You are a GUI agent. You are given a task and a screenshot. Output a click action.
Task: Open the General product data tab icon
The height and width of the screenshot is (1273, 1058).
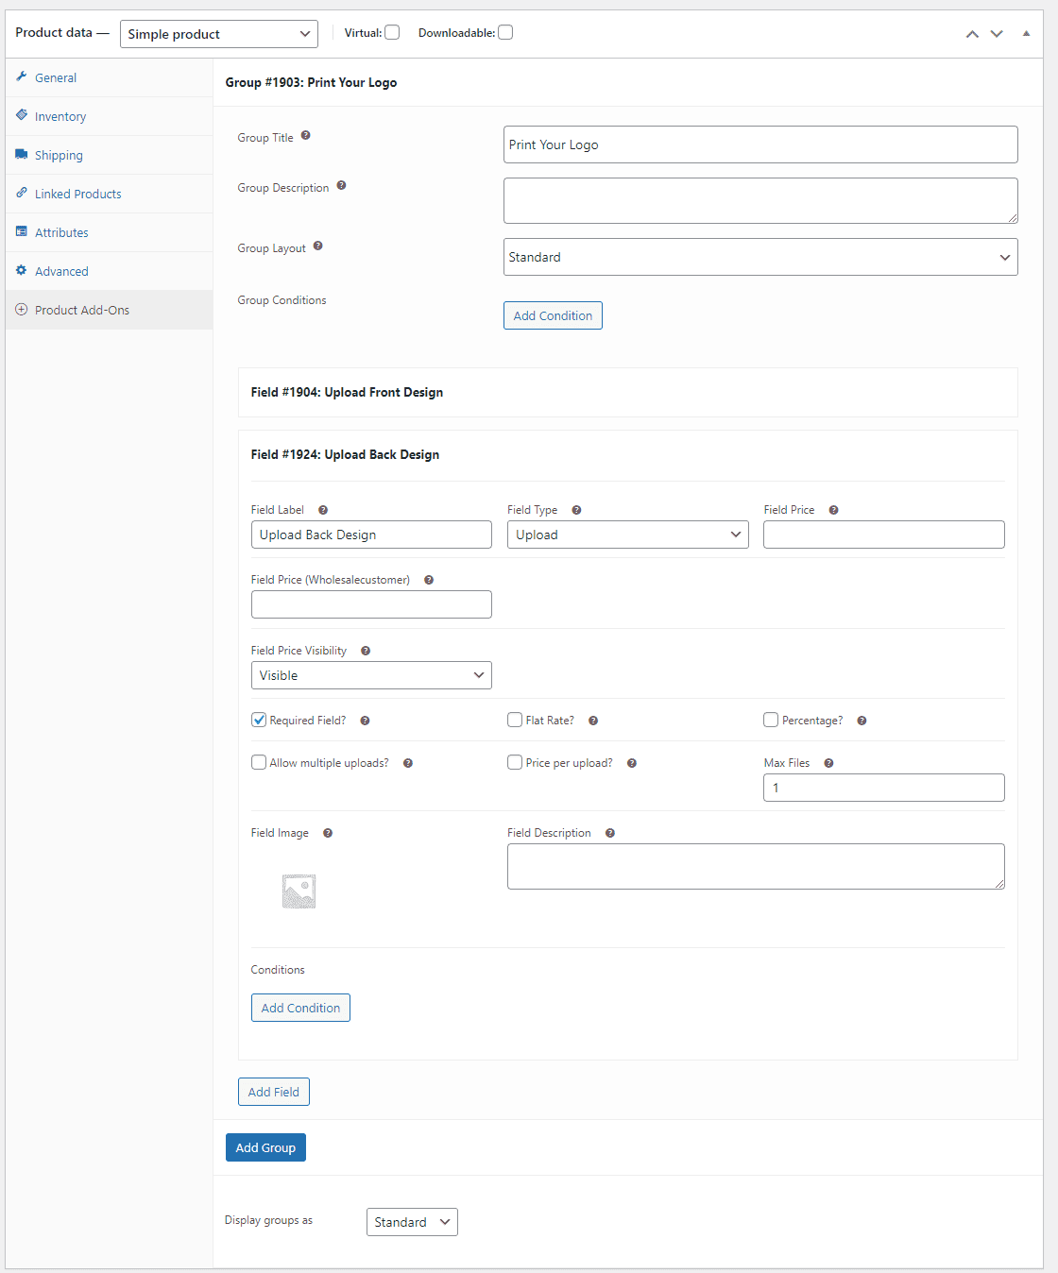(x=21, y=77)
